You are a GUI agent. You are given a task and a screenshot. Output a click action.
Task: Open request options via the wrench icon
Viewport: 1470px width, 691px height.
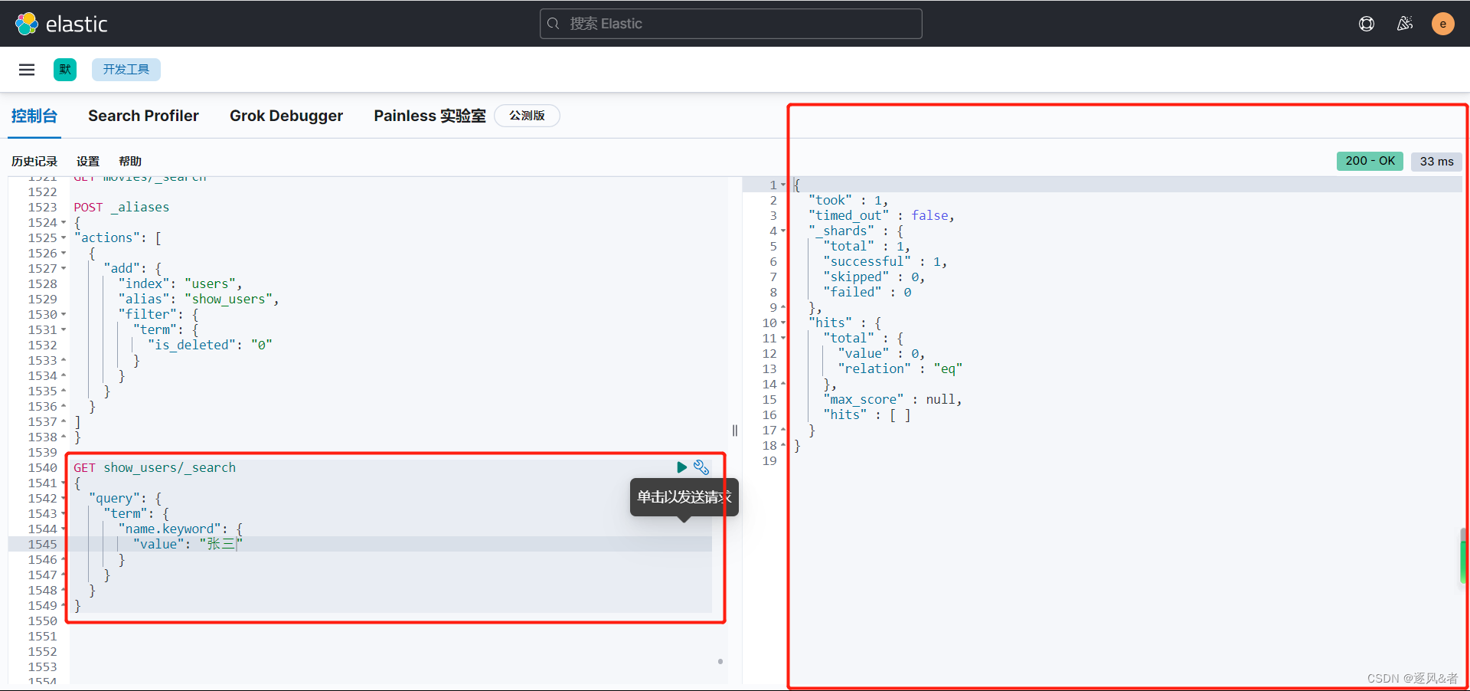[x=702, y=467]
